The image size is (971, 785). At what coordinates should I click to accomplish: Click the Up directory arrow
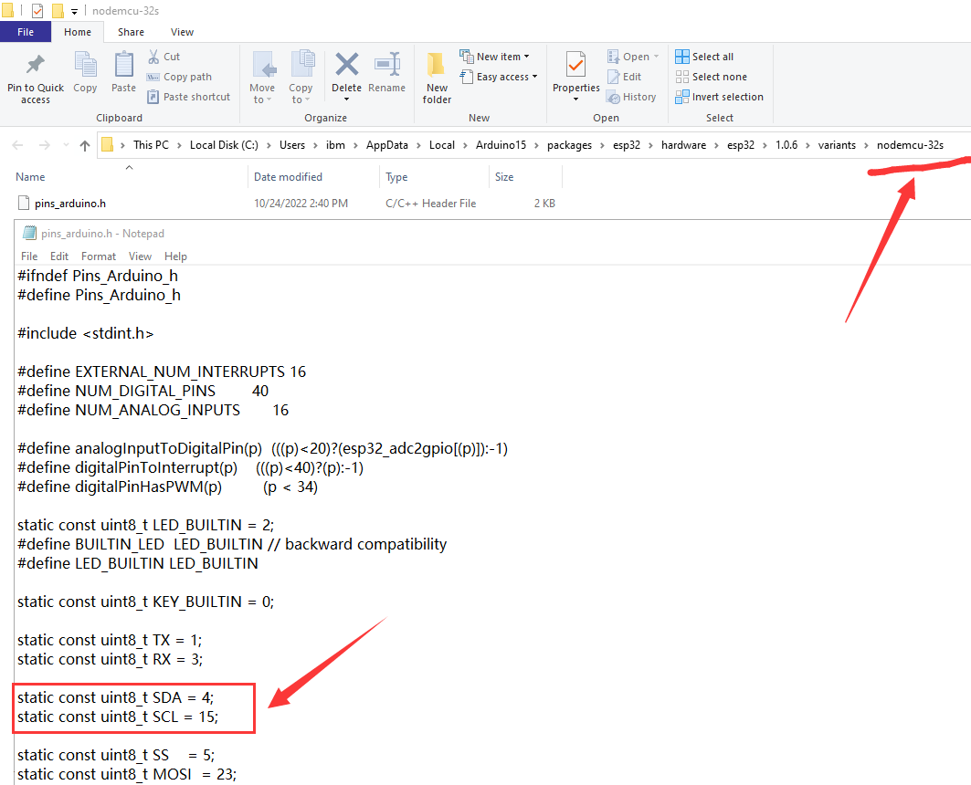point(85,145)
